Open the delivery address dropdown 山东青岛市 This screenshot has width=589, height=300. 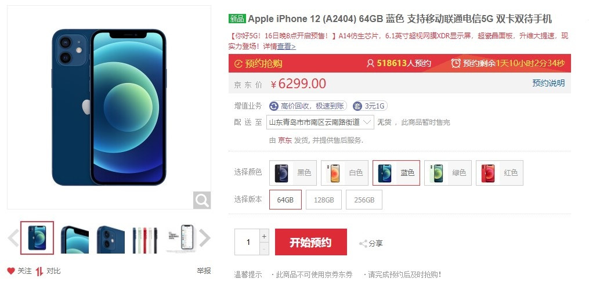(x=320, y=122)
